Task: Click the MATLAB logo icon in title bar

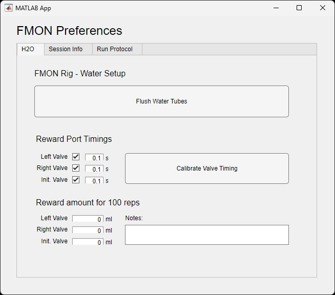Action: coord(9,8)
